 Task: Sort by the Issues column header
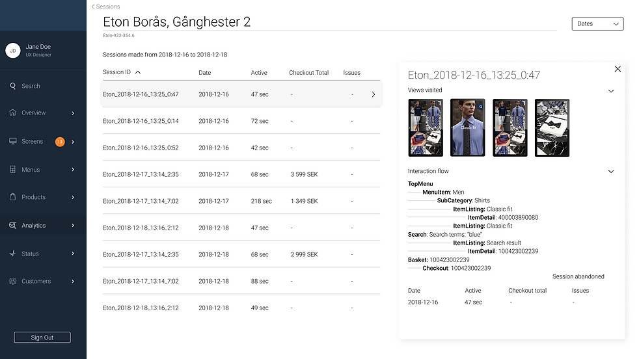click(351, 73)
